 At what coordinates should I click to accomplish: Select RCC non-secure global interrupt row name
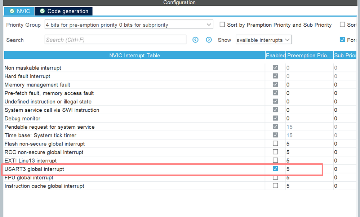[44, 152]
